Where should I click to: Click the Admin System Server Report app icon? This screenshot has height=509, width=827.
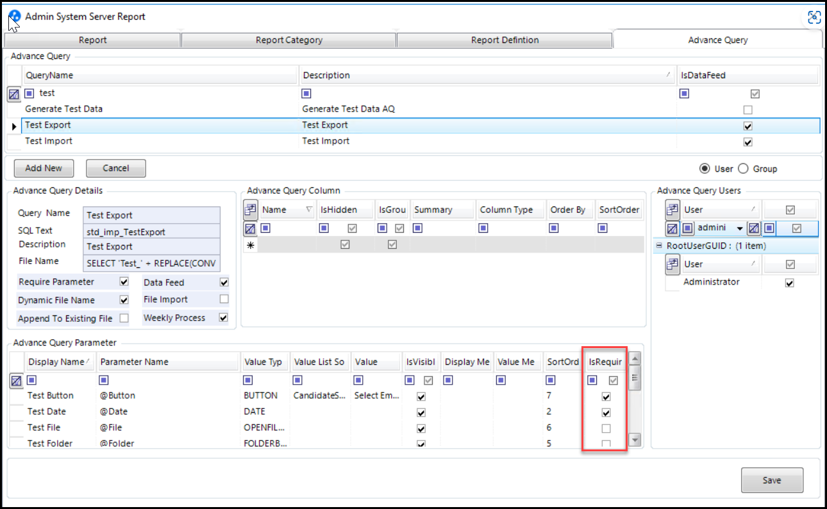pyautogui.click(x=14, y=16)
